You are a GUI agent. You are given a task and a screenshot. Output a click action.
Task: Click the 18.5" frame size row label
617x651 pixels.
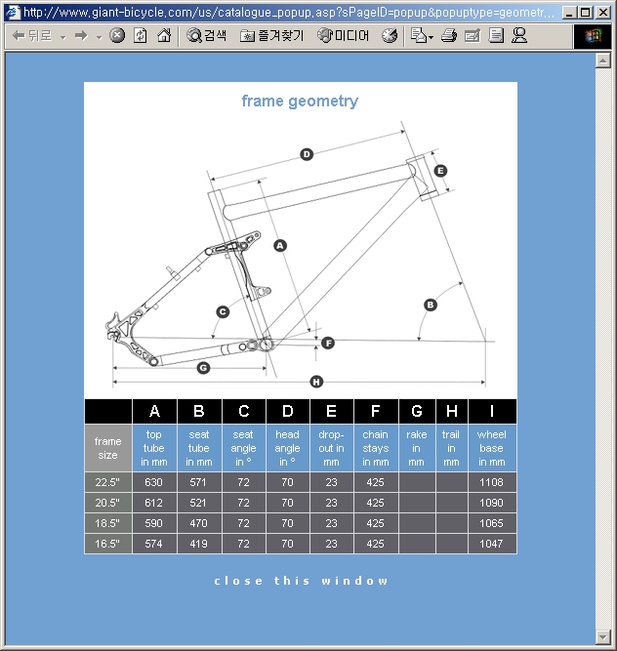click(x=107, y=523)
